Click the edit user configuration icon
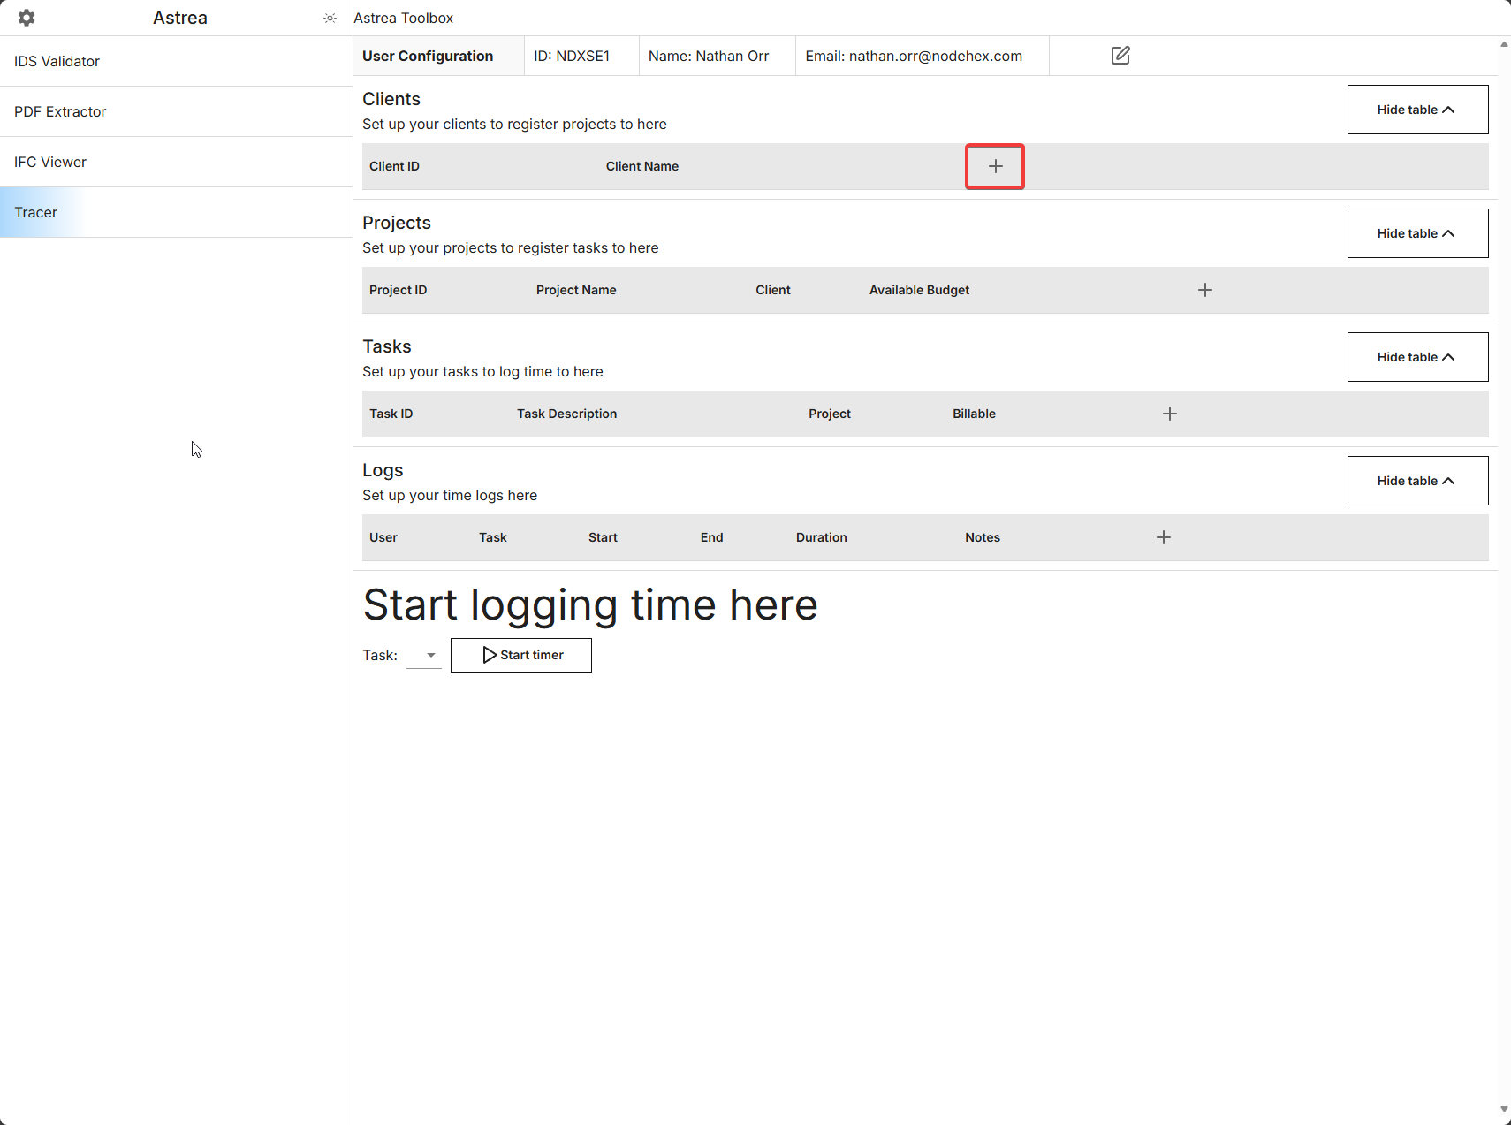The height and width of the screenshot is (1125, 1511). (x=1120, y=56)
